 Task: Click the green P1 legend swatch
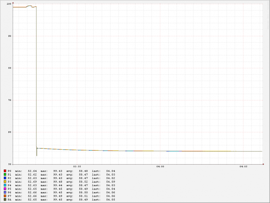pos(5,174)
